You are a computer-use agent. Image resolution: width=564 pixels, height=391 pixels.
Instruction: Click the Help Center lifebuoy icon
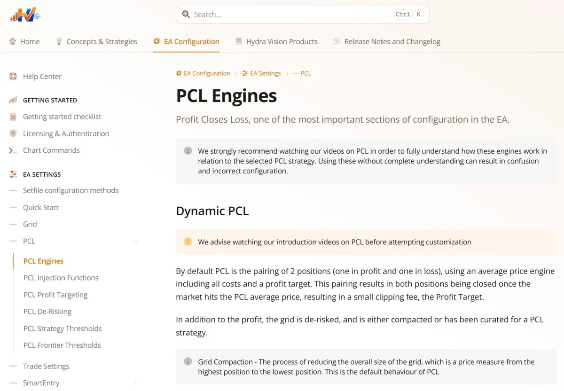(13, 76)
